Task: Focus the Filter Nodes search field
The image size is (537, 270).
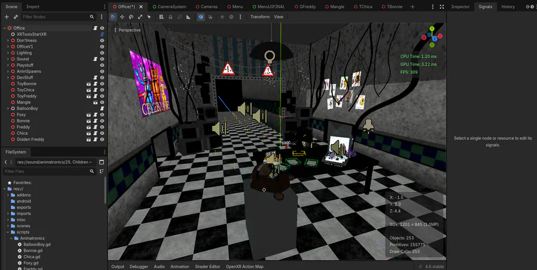Action: (58, 17)
